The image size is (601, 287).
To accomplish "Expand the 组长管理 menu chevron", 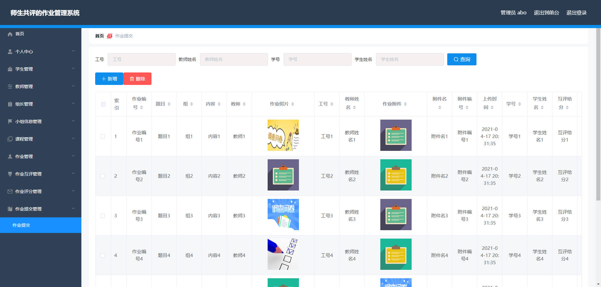I will (x=73, y=103).
